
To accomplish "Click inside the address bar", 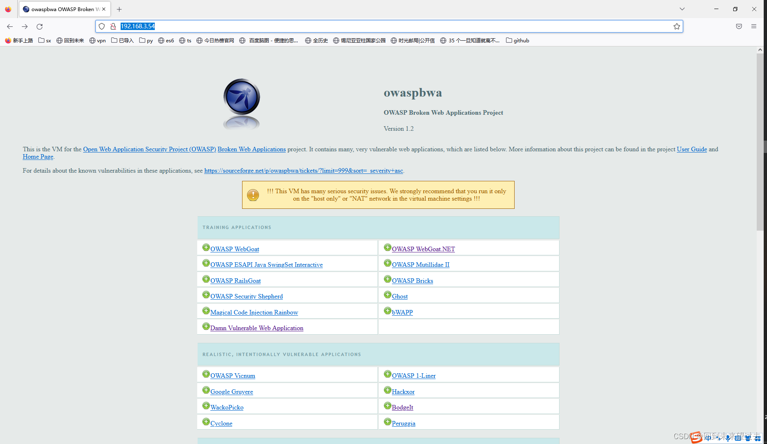I will click(288, 26).
